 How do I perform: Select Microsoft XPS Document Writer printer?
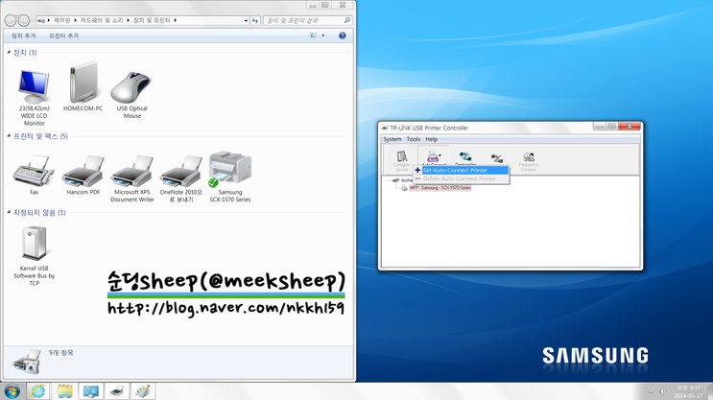coord(132,178)
